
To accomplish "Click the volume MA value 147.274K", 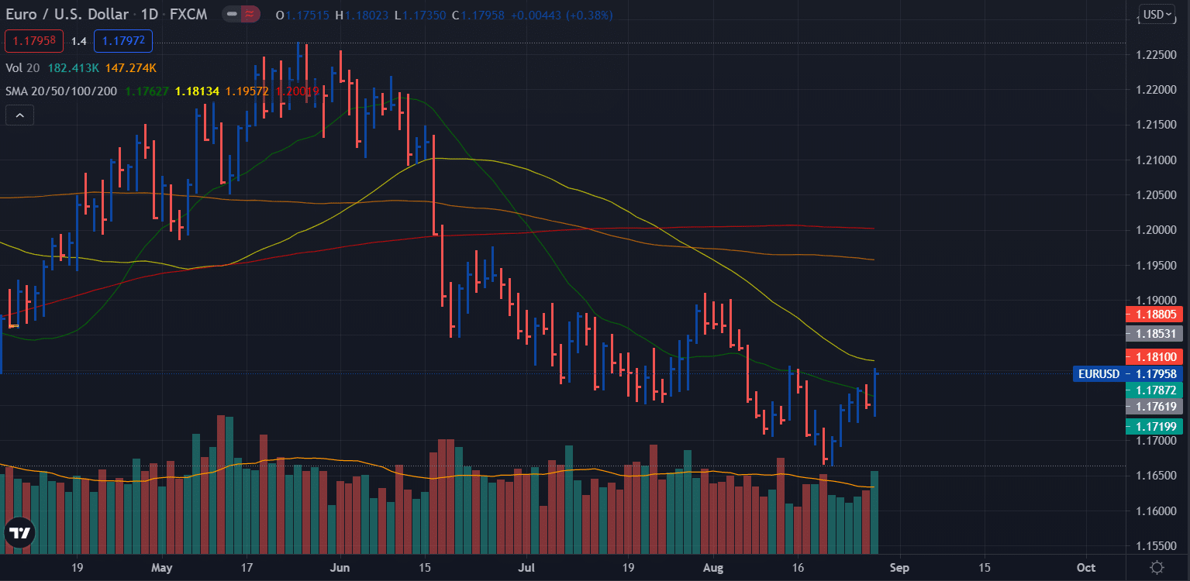I will (x=131, y=68).
